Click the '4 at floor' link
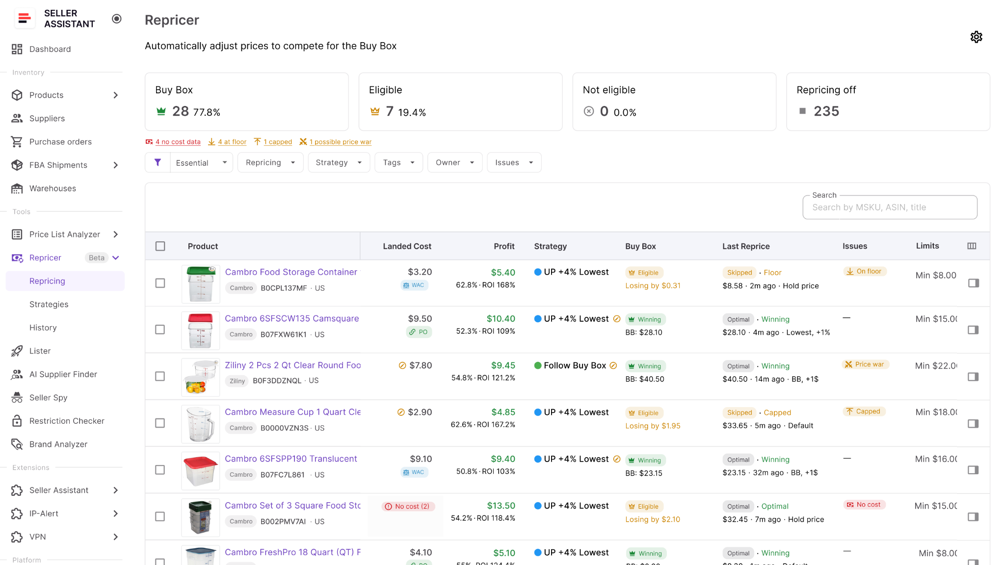Image resolution: width=1005 pixels, height=565 pixels. click(x=232, y=142)
